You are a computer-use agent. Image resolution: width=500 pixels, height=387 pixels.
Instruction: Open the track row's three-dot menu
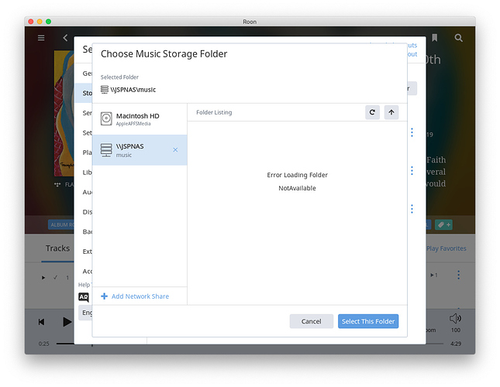pos(459,275)
